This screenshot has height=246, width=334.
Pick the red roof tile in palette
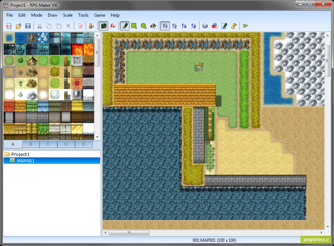[x=9, y=106]
